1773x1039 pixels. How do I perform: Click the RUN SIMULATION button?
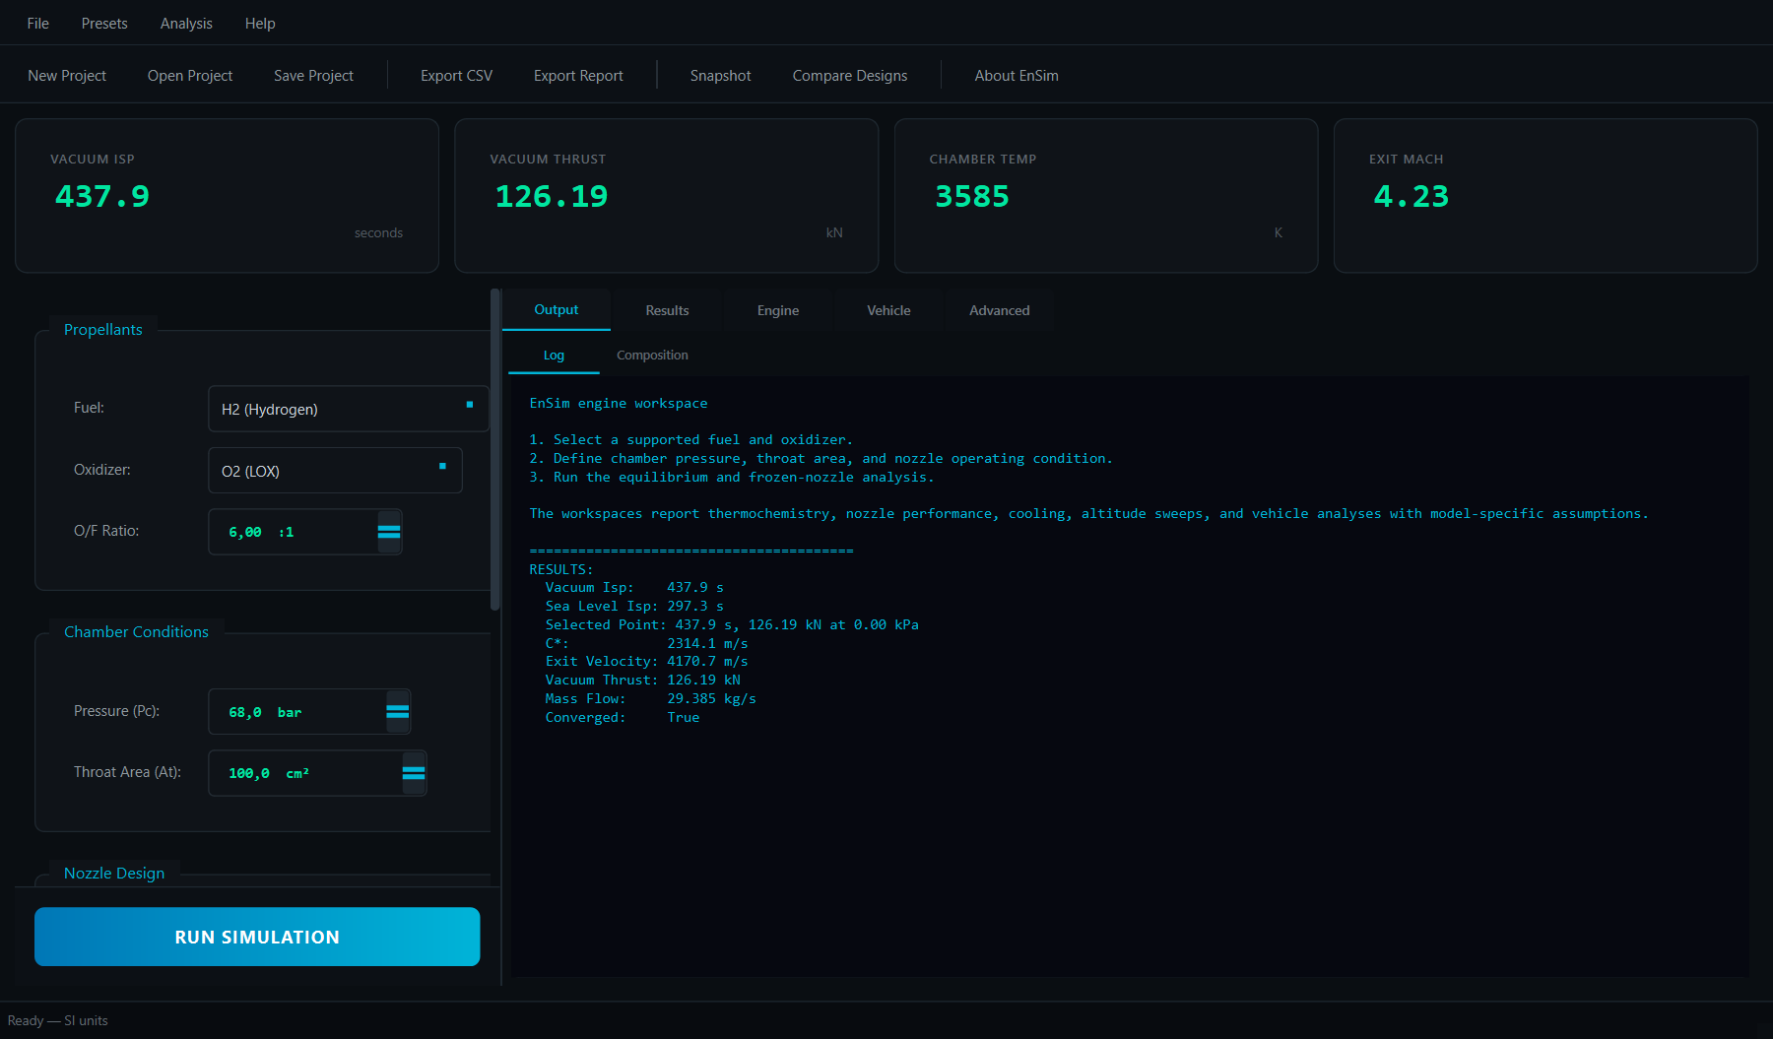257,937
